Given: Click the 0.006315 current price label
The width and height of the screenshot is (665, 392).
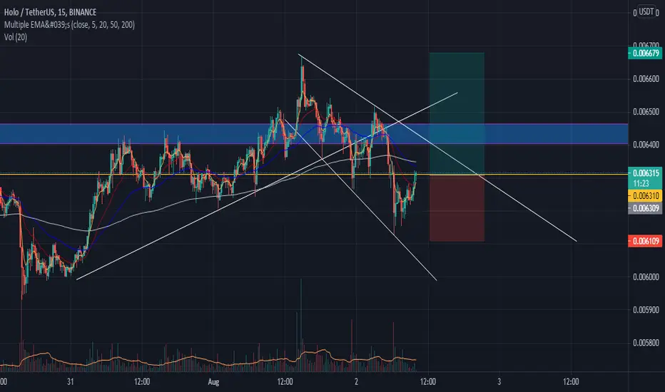Looking at the screenshot, I should point(645,173).
